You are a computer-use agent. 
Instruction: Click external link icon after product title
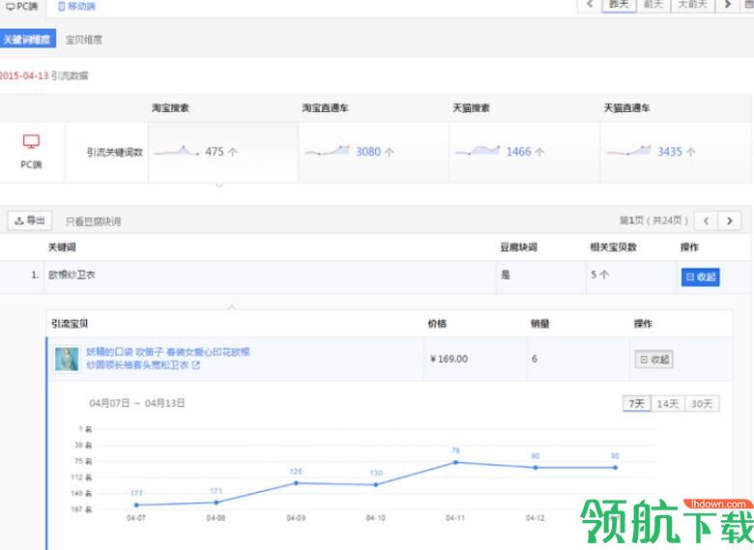click(x=195, y=365)
